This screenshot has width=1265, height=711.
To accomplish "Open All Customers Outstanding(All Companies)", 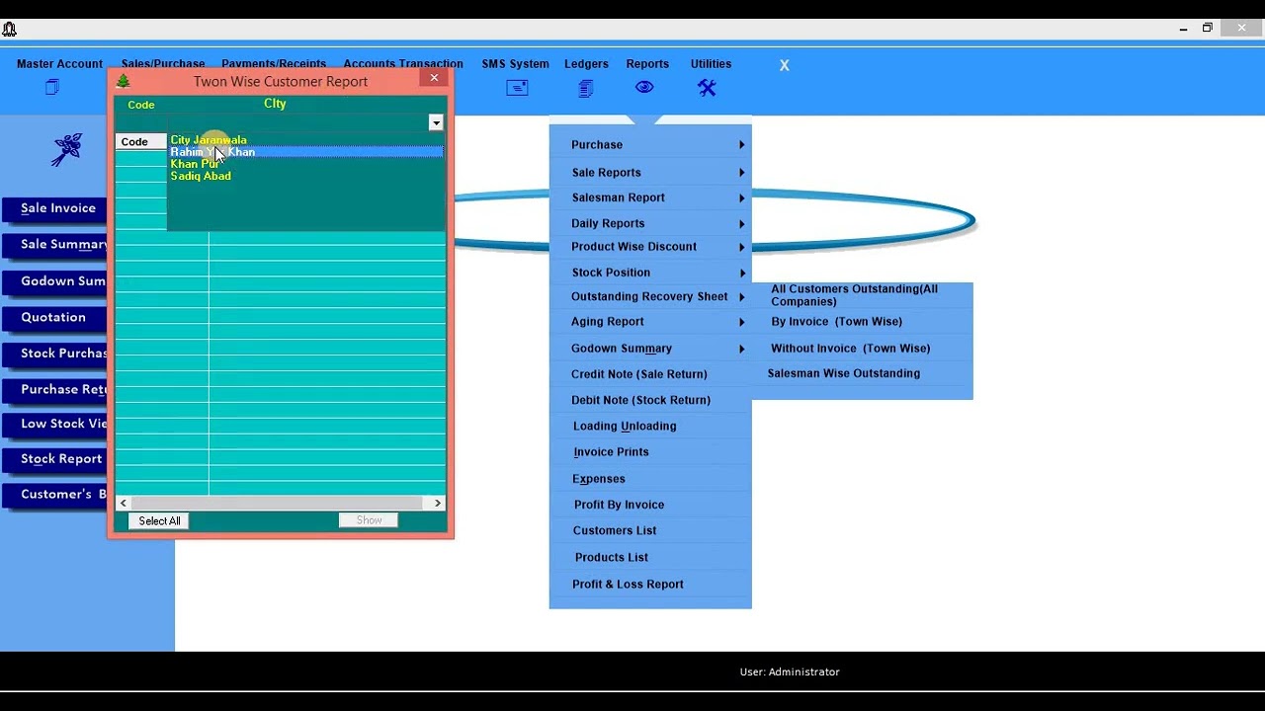I will point(855,295).
